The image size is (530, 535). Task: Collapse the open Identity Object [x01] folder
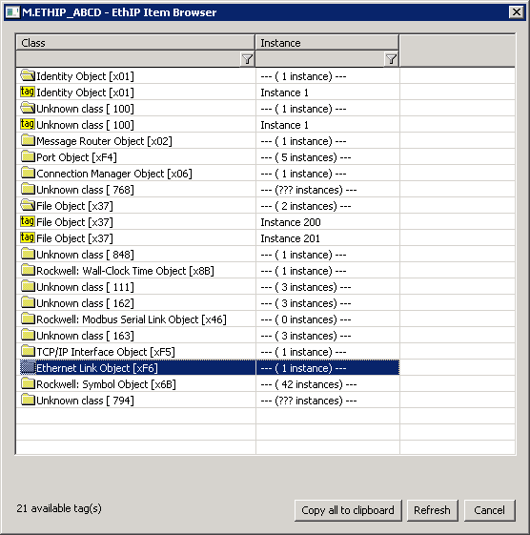(28, 75)
